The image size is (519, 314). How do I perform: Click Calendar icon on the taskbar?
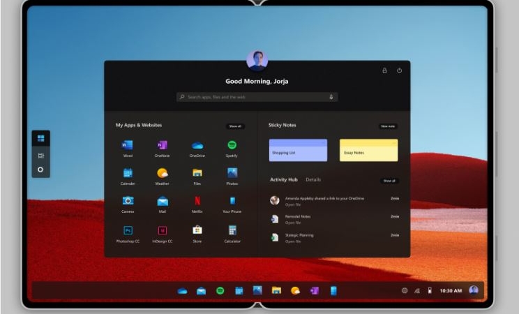pos(239,291)
